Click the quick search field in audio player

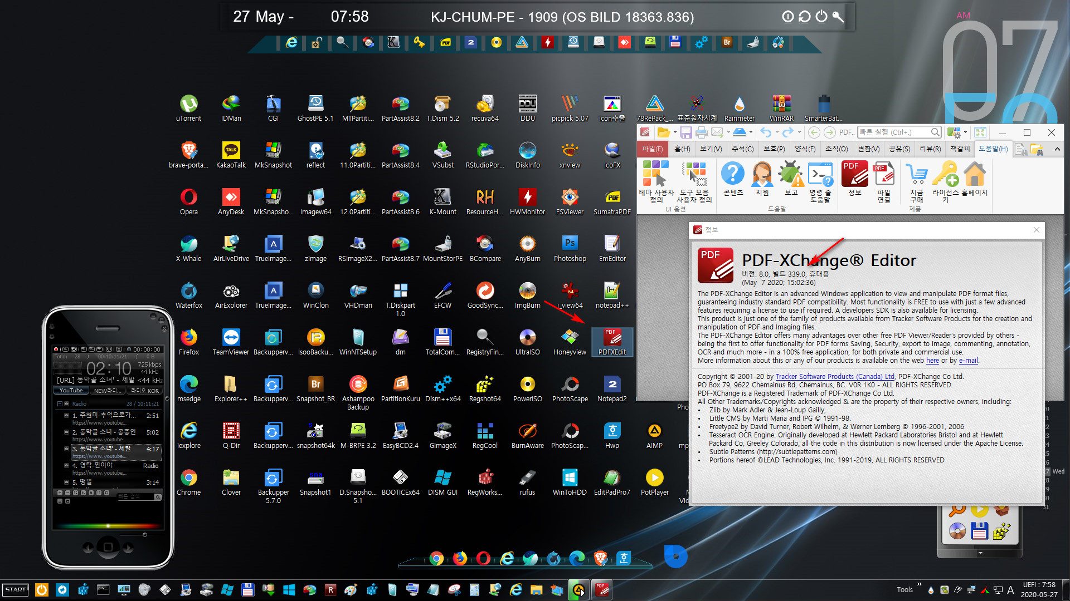click(x=139, y=496)
